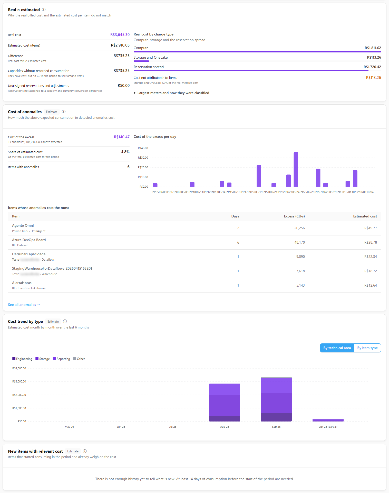Toggle Storage legend swatch
The height and width of the screenshot is (493, 389).
coord(37,359)
